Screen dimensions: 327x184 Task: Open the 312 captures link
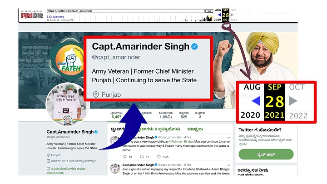tap(55, 16)
